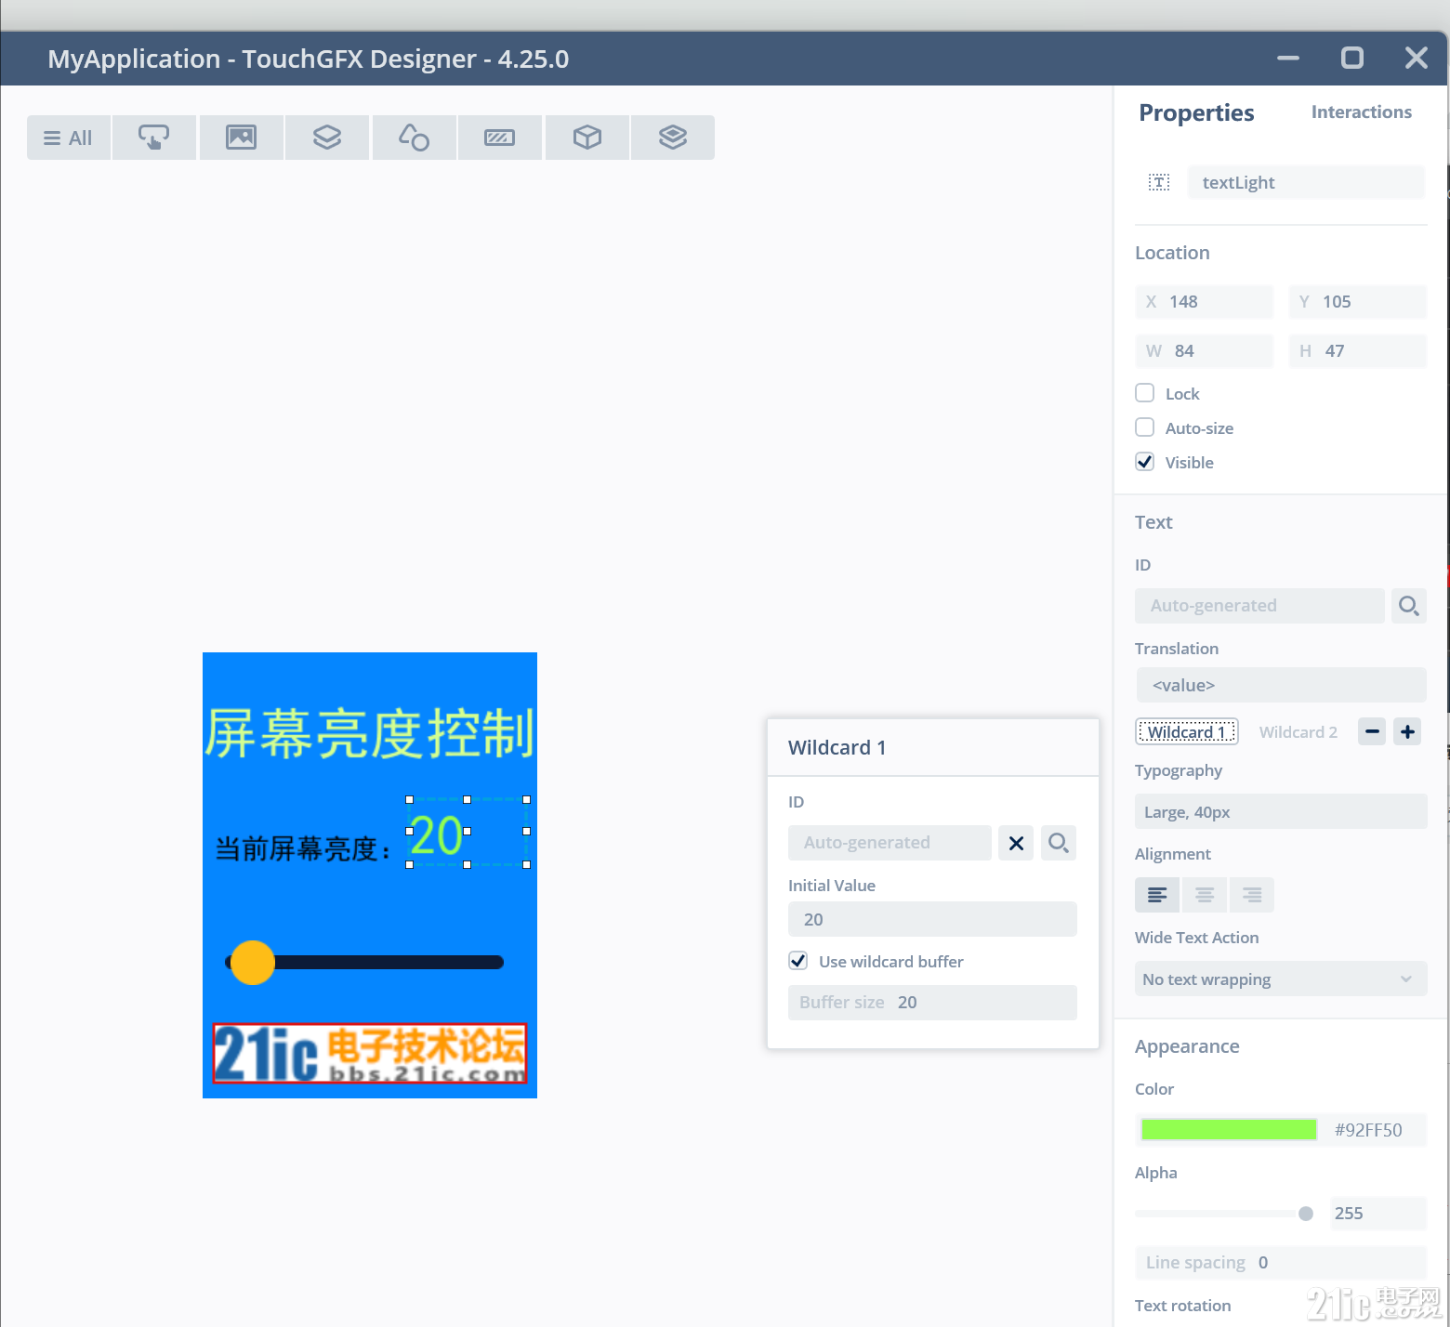The width and height of the screenshot is (1450, 1327).
Task: Clear the Wildcard 1 ID with the X
Action: pos(1016,843)
